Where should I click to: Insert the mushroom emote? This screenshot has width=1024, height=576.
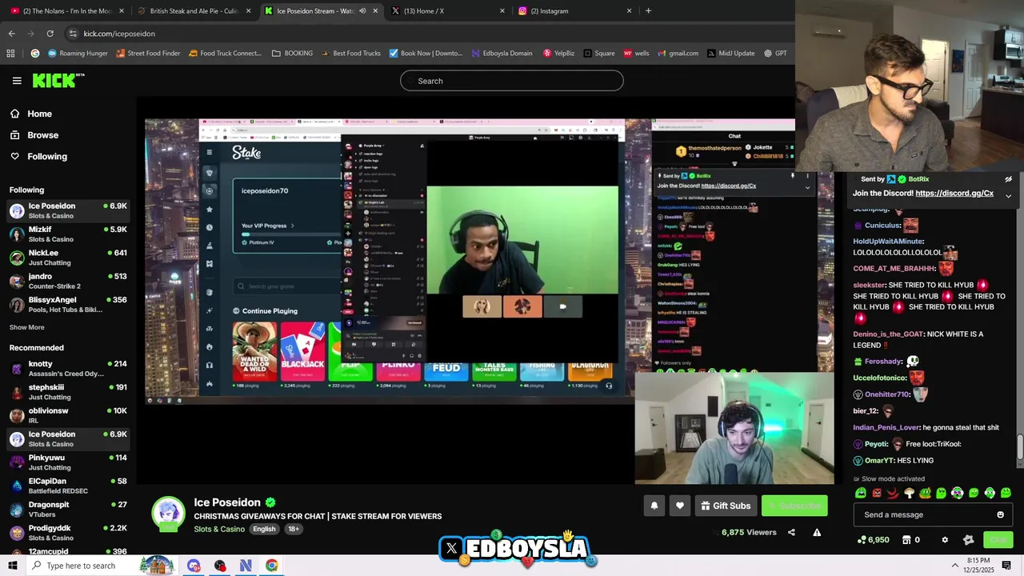tap(909, 493)
